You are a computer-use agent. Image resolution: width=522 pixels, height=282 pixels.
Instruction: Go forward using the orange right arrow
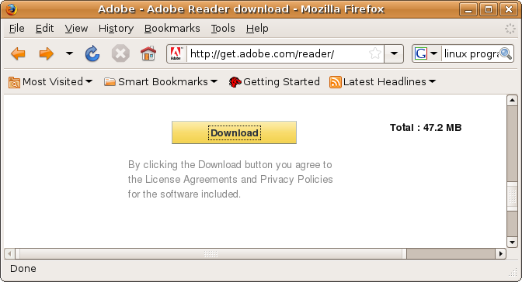coord(46,53)
